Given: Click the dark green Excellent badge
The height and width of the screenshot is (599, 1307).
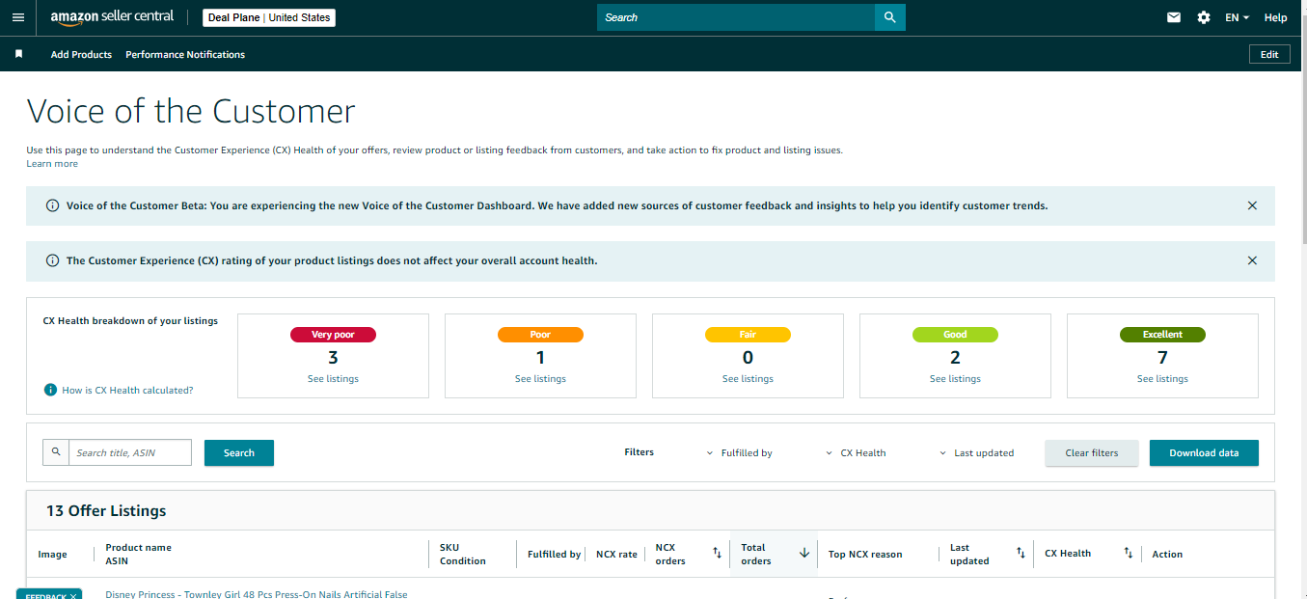Looking at the screenshot, I should (x=1162, y=335).
